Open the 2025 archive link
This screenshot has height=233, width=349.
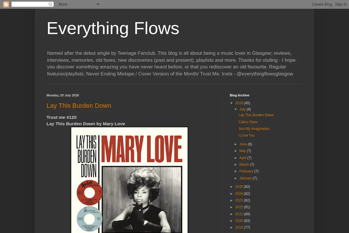(x=239, y=187)
